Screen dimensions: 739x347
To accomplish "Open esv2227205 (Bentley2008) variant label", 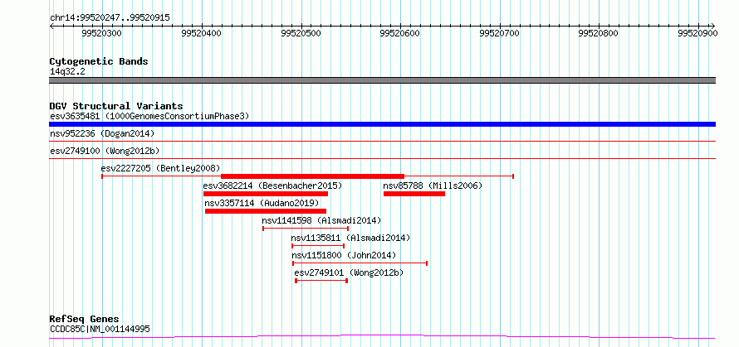I will tap(160, 168).
